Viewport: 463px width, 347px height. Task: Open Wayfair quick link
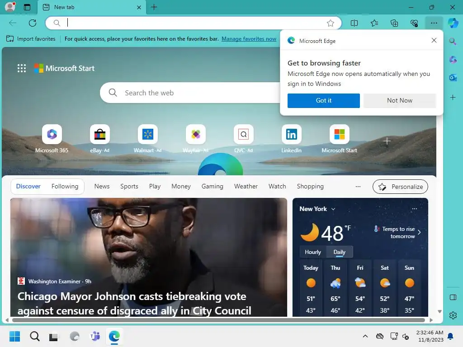point(195,139)
